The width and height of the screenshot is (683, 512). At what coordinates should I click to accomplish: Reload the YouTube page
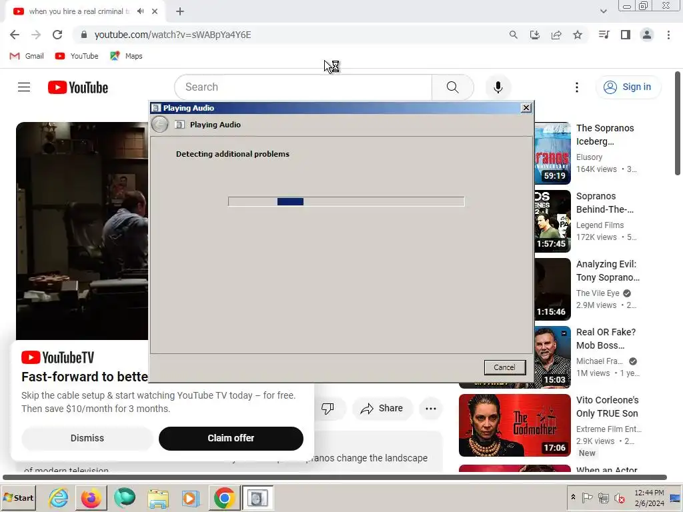coord(57,35)
